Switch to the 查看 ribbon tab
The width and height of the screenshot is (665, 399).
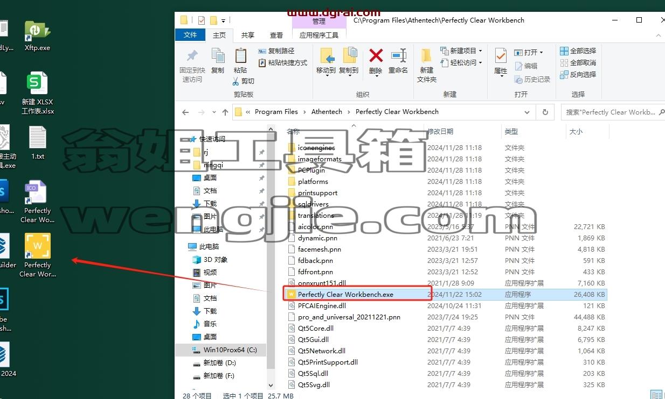(x=276, y=35)
